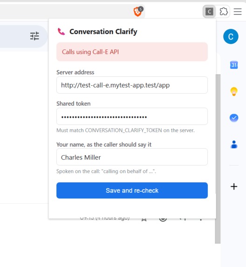Click the Calls using Call-E API banner
Screen dimensions: 246x267
coord(132,52)
